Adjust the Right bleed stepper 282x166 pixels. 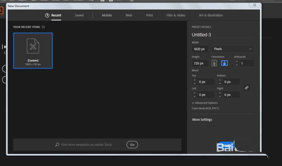click(220, 95)
